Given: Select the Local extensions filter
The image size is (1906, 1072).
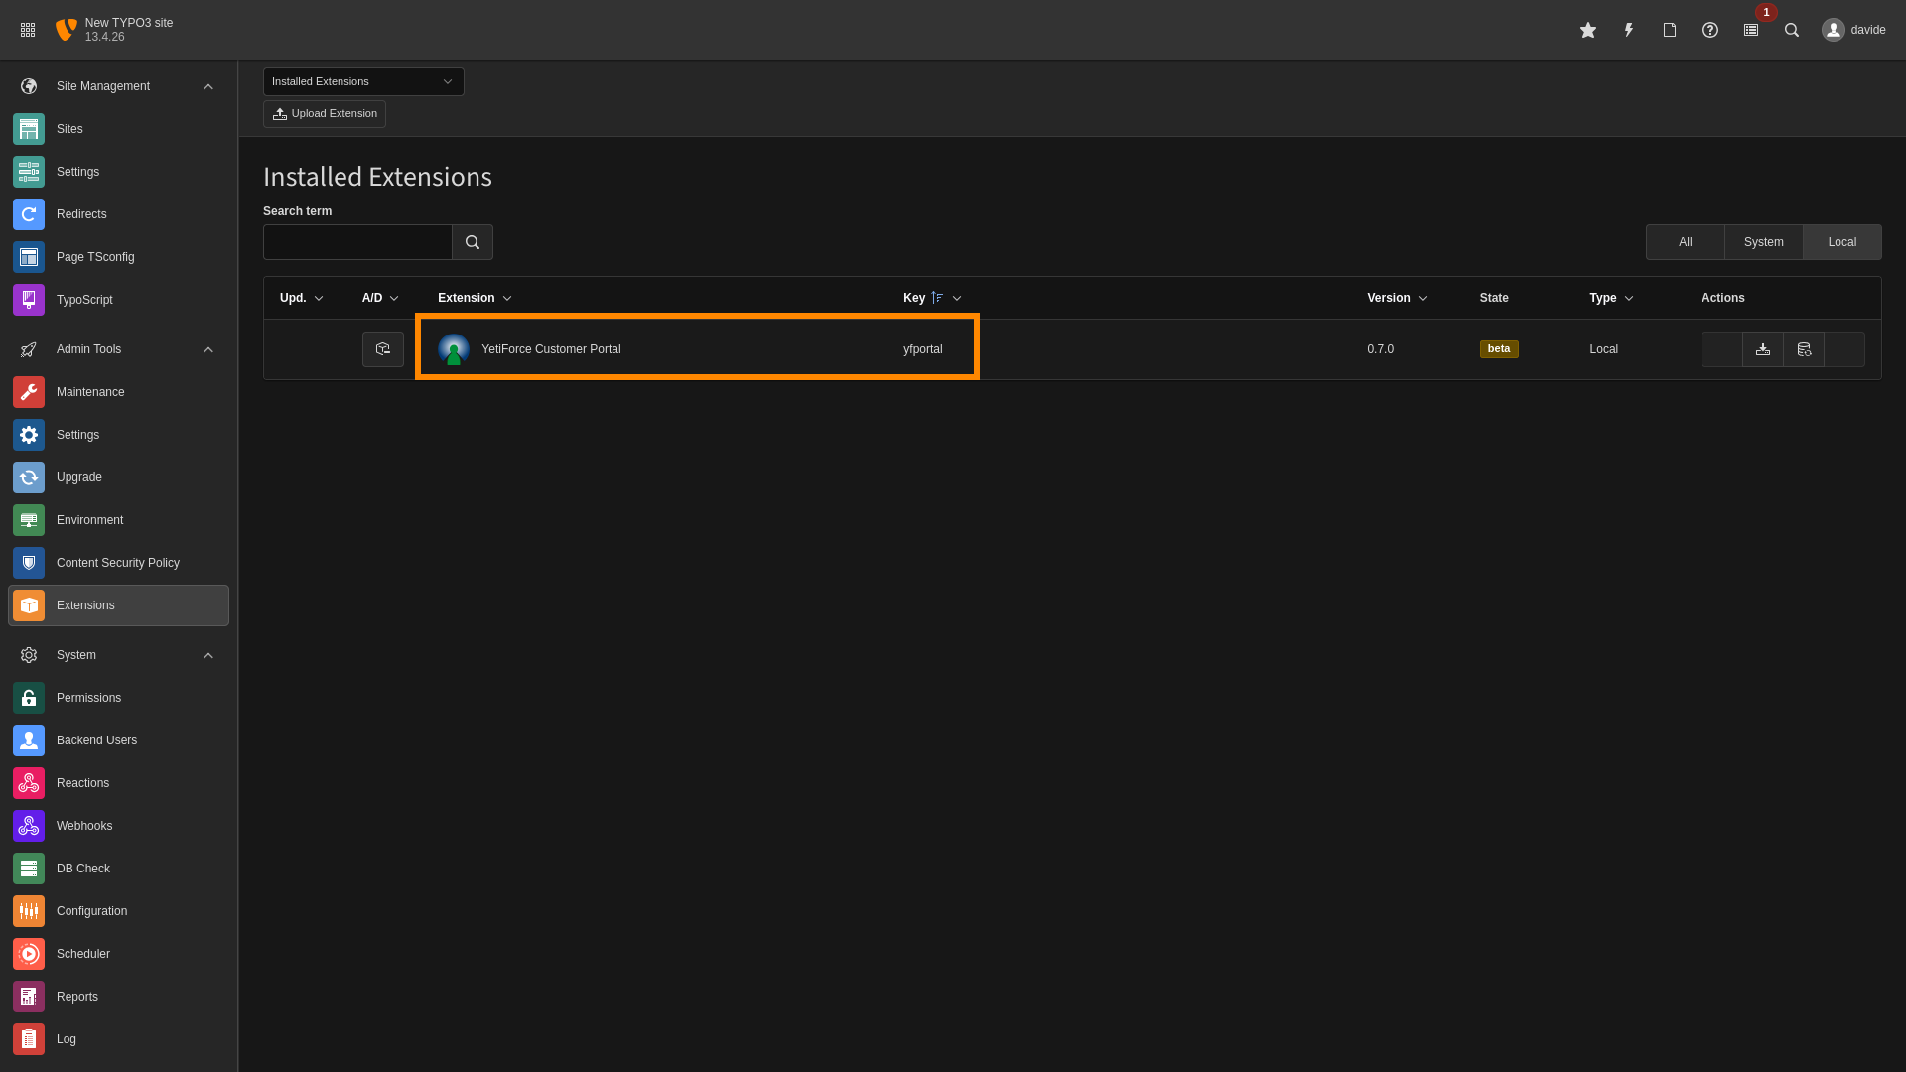Looking at the screenshot, I should click(x=1841, y=242).
